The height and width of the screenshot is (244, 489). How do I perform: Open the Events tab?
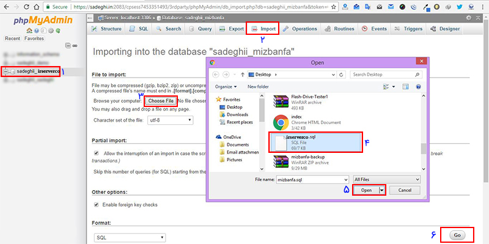pos(374,29)
